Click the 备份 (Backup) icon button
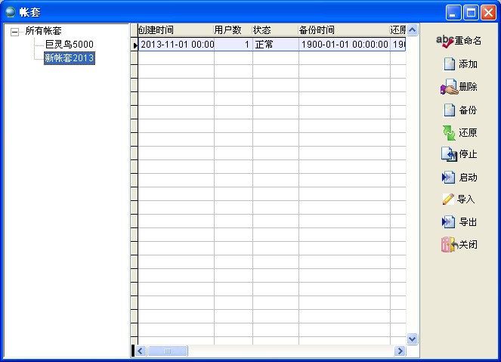The width and height of the screenshot is (501, 362). click(449, 110)
